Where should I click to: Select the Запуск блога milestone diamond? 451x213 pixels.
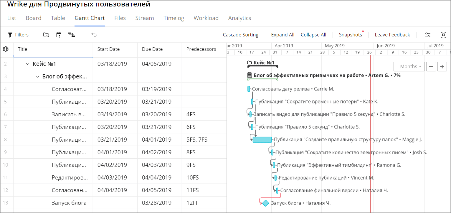266,203
